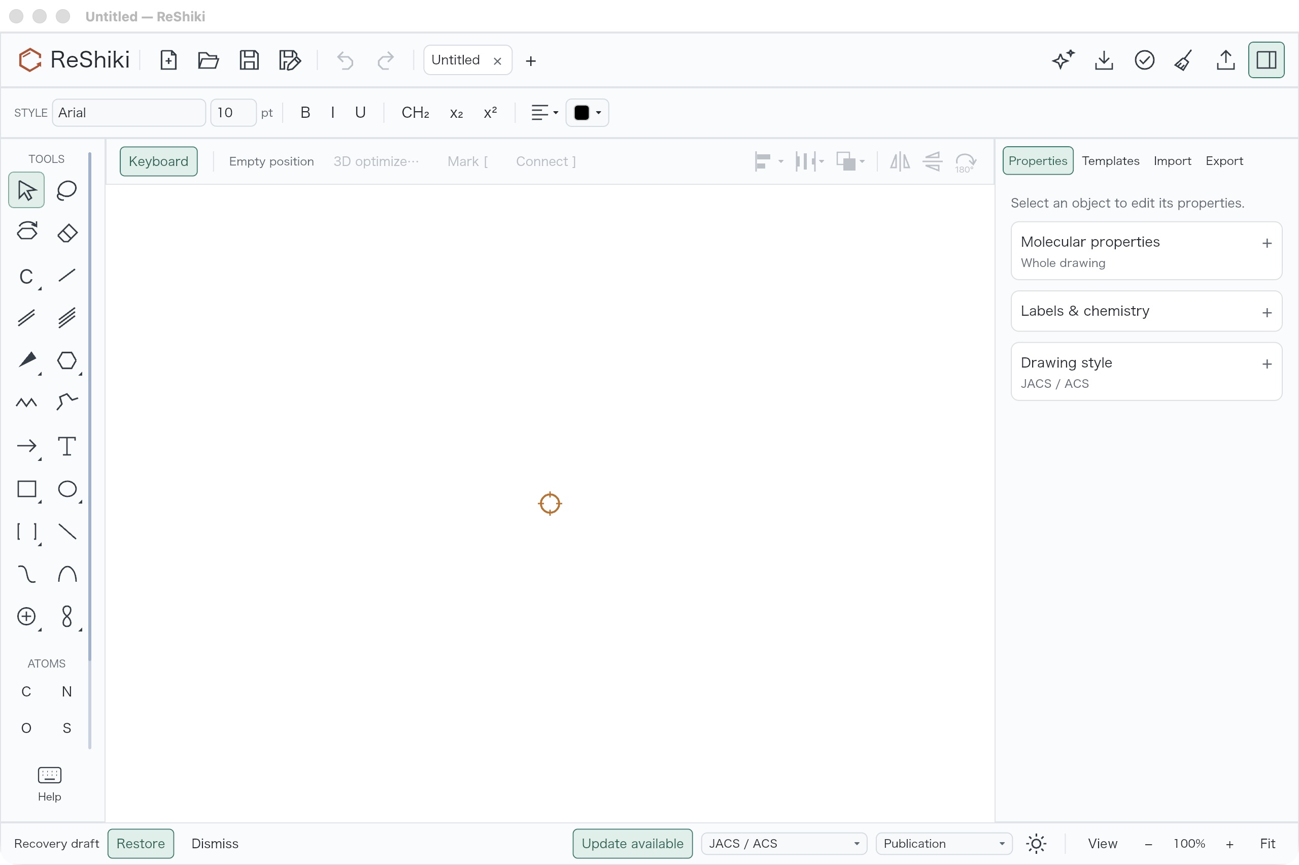
Task: Expand Labels & chemistry section
Action: click(x=1146, y=311)
